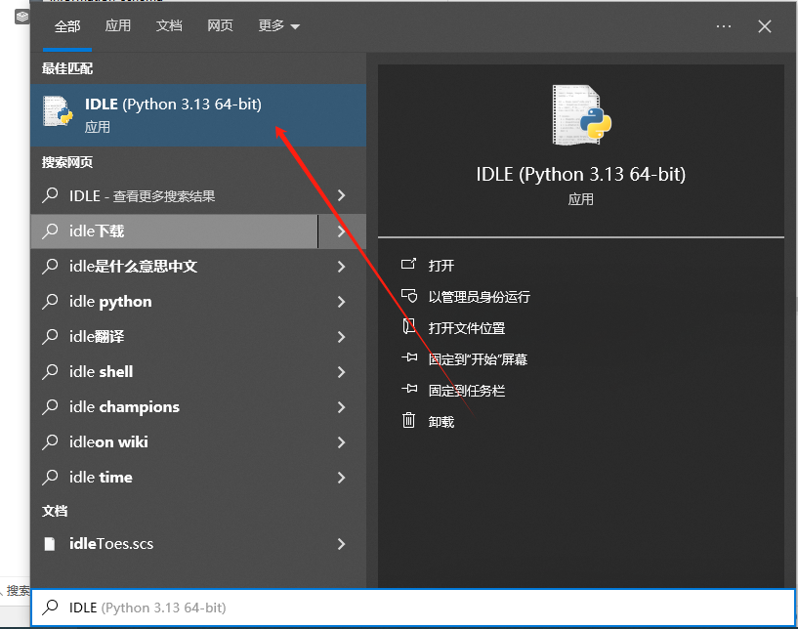Expand chevron for idle下载
This screenshot has width=798, height=629.
342,231
